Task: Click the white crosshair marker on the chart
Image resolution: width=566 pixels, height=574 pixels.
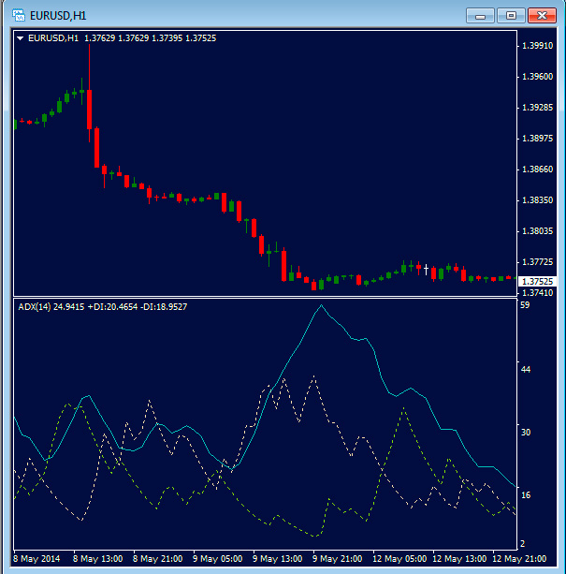Action: 426,270
